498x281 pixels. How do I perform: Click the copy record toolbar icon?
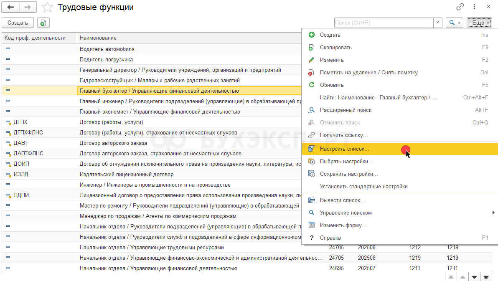pos(43,23)
